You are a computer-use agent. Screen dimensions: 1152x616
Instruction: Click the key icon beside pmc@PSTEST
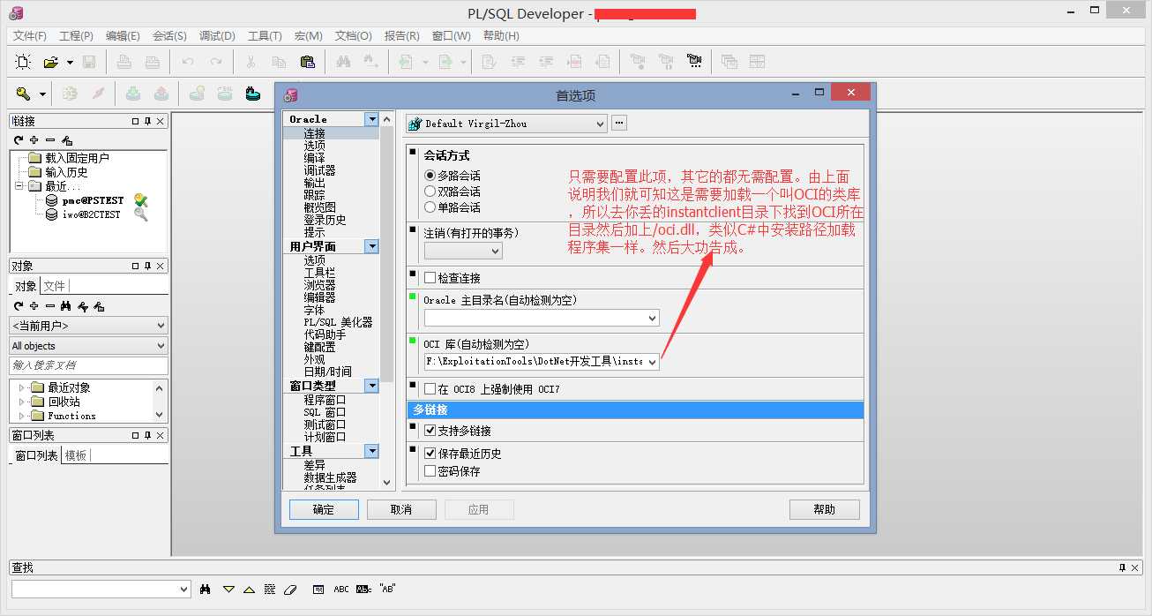click(x=140, y=200)
